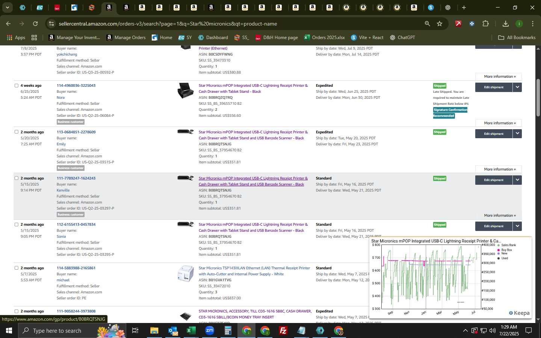Open order link 111-7789247-1624243
The height and width of the screenshot is (338, 541).
click(76, 178)
